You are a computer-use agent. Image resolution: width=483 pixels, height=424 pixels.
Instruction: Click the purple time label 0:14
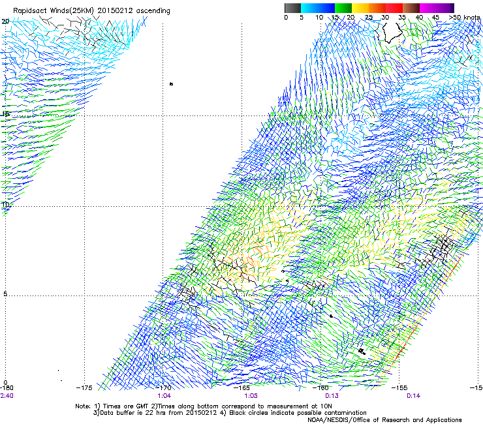[413, 396]
